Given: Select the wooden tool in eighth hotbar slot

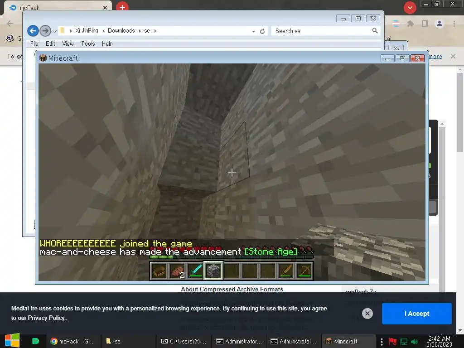Looking at the screenshot, I should click(286, 271).
